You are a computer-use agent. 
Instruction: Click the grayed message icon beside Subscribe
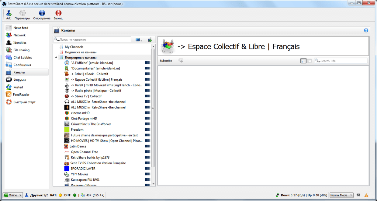click(x=181, y=61)
